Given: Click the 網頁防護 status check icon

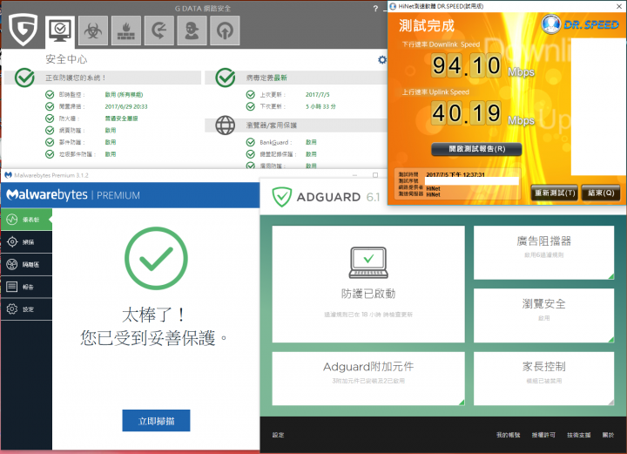Looking at the screenshot, I should click(x=50, y=131).
